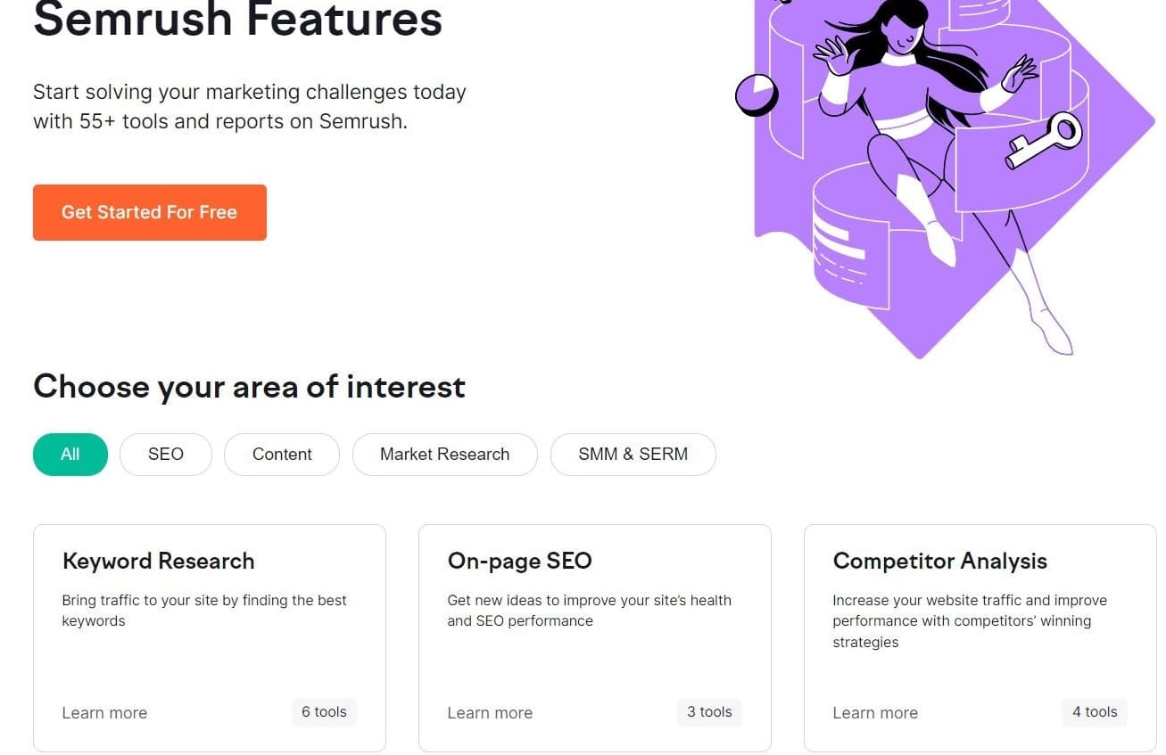Image resolution: width=1166 pixels, height=755 pixels.
Task: Select the Content filter pill
Action: pos(281,455)
